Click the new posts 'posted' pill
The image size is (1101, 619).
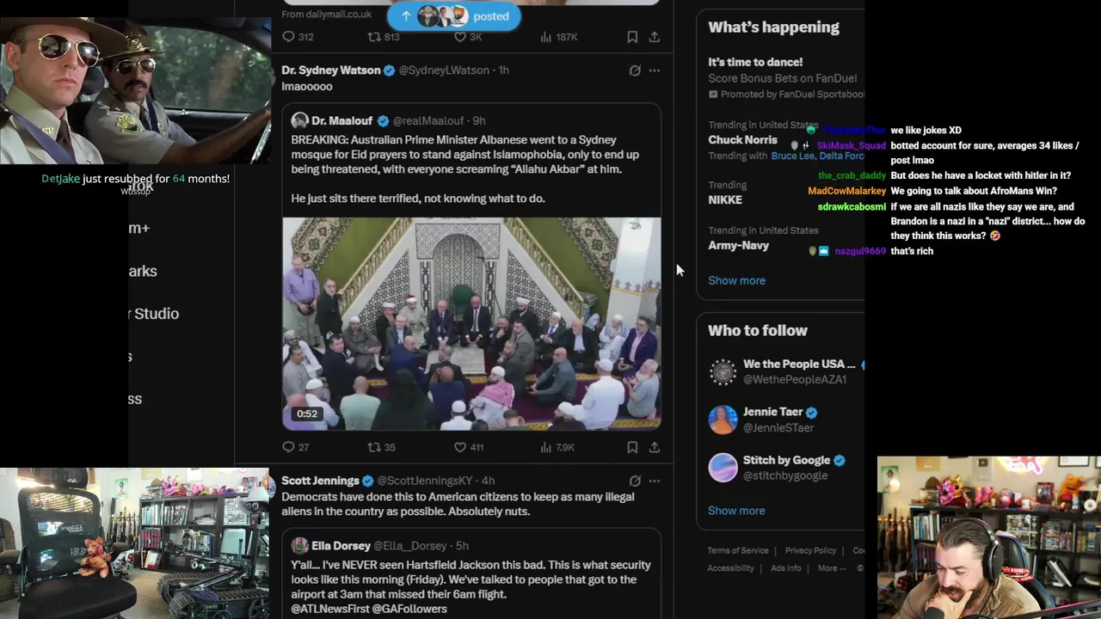point(453,15)
